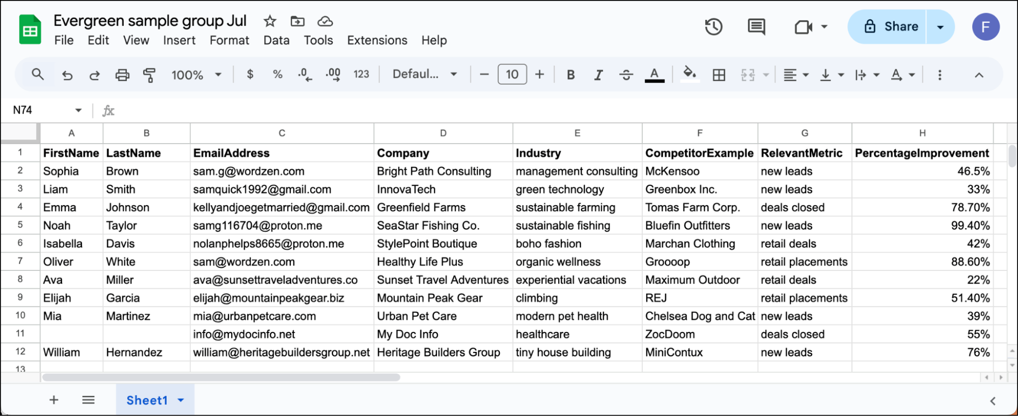Star the Evergreen sample group document
Image resolution: width=1018 pixels, height=416 pixels.
point(270,21)
